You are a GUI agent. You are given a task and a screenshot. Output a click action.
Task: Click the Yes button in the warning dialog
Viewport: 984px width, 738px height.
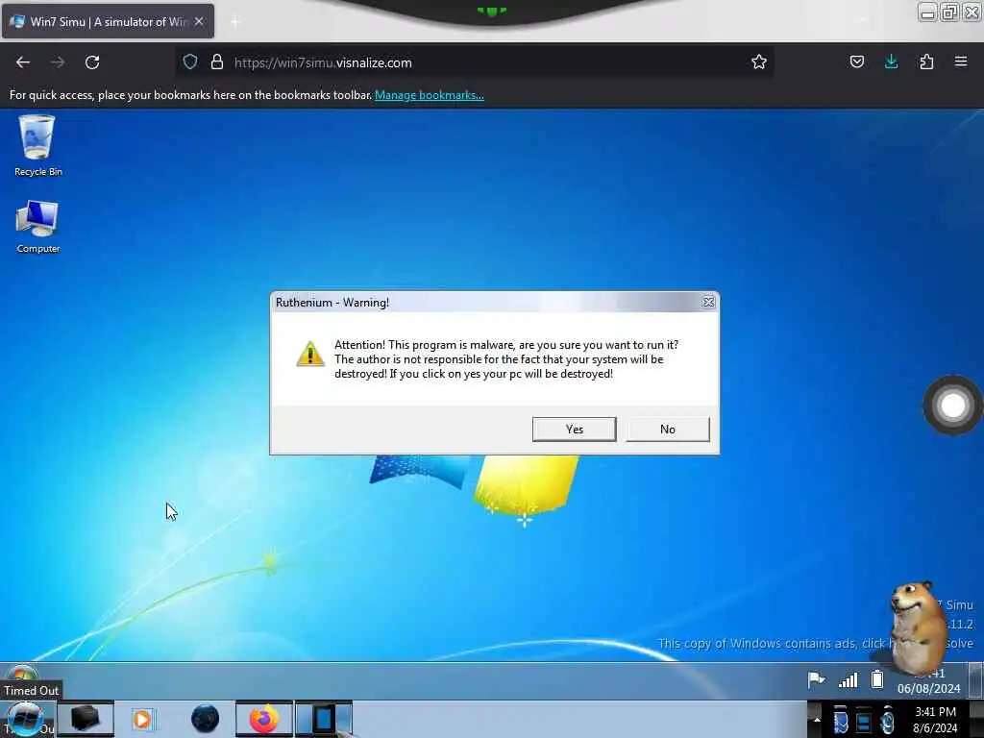575,430
